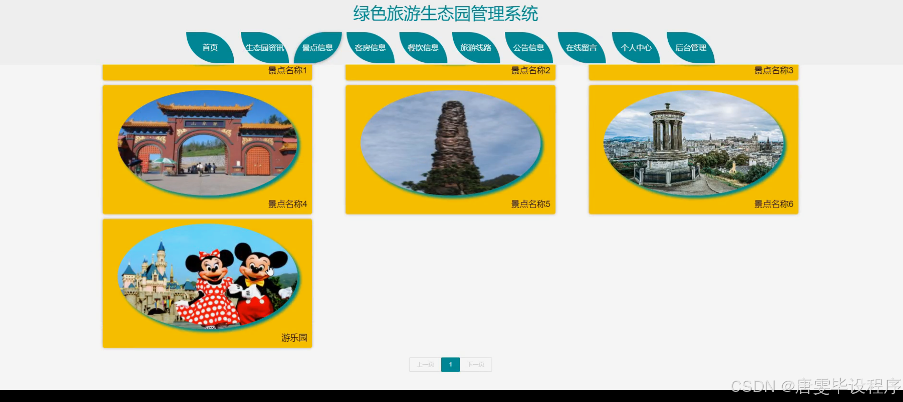Go to 个人中心

coord(636,47)
